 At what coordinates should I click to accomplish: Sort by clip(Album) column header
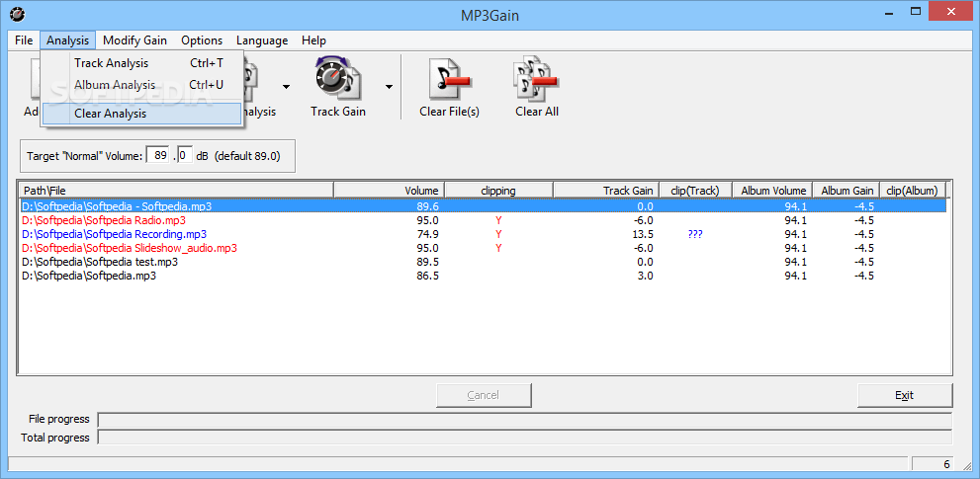[x=913, y=191]
